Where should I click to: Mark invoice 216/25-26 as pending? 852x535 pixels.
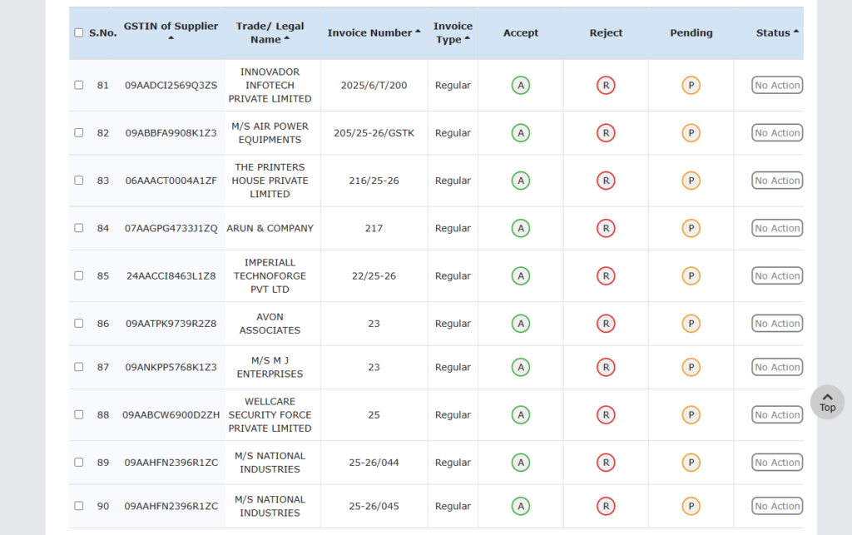691,181
